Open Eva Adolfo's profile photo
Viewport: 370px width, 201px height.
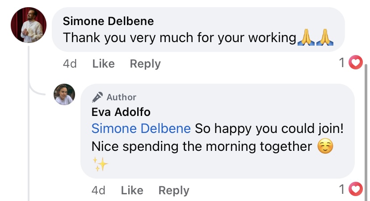pos(64,94)
